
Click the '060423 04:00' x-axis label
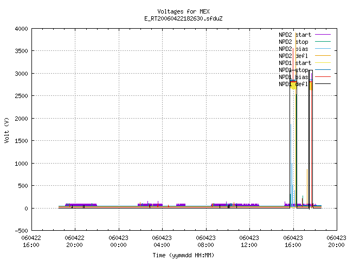pos(162,242)
